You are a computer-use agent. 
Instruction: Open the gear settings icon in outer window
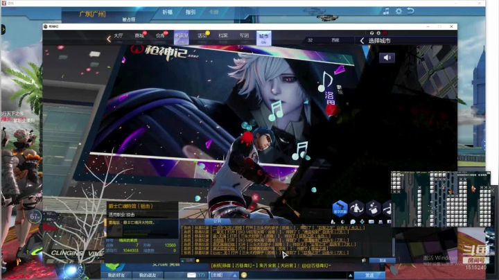[399, 11]
